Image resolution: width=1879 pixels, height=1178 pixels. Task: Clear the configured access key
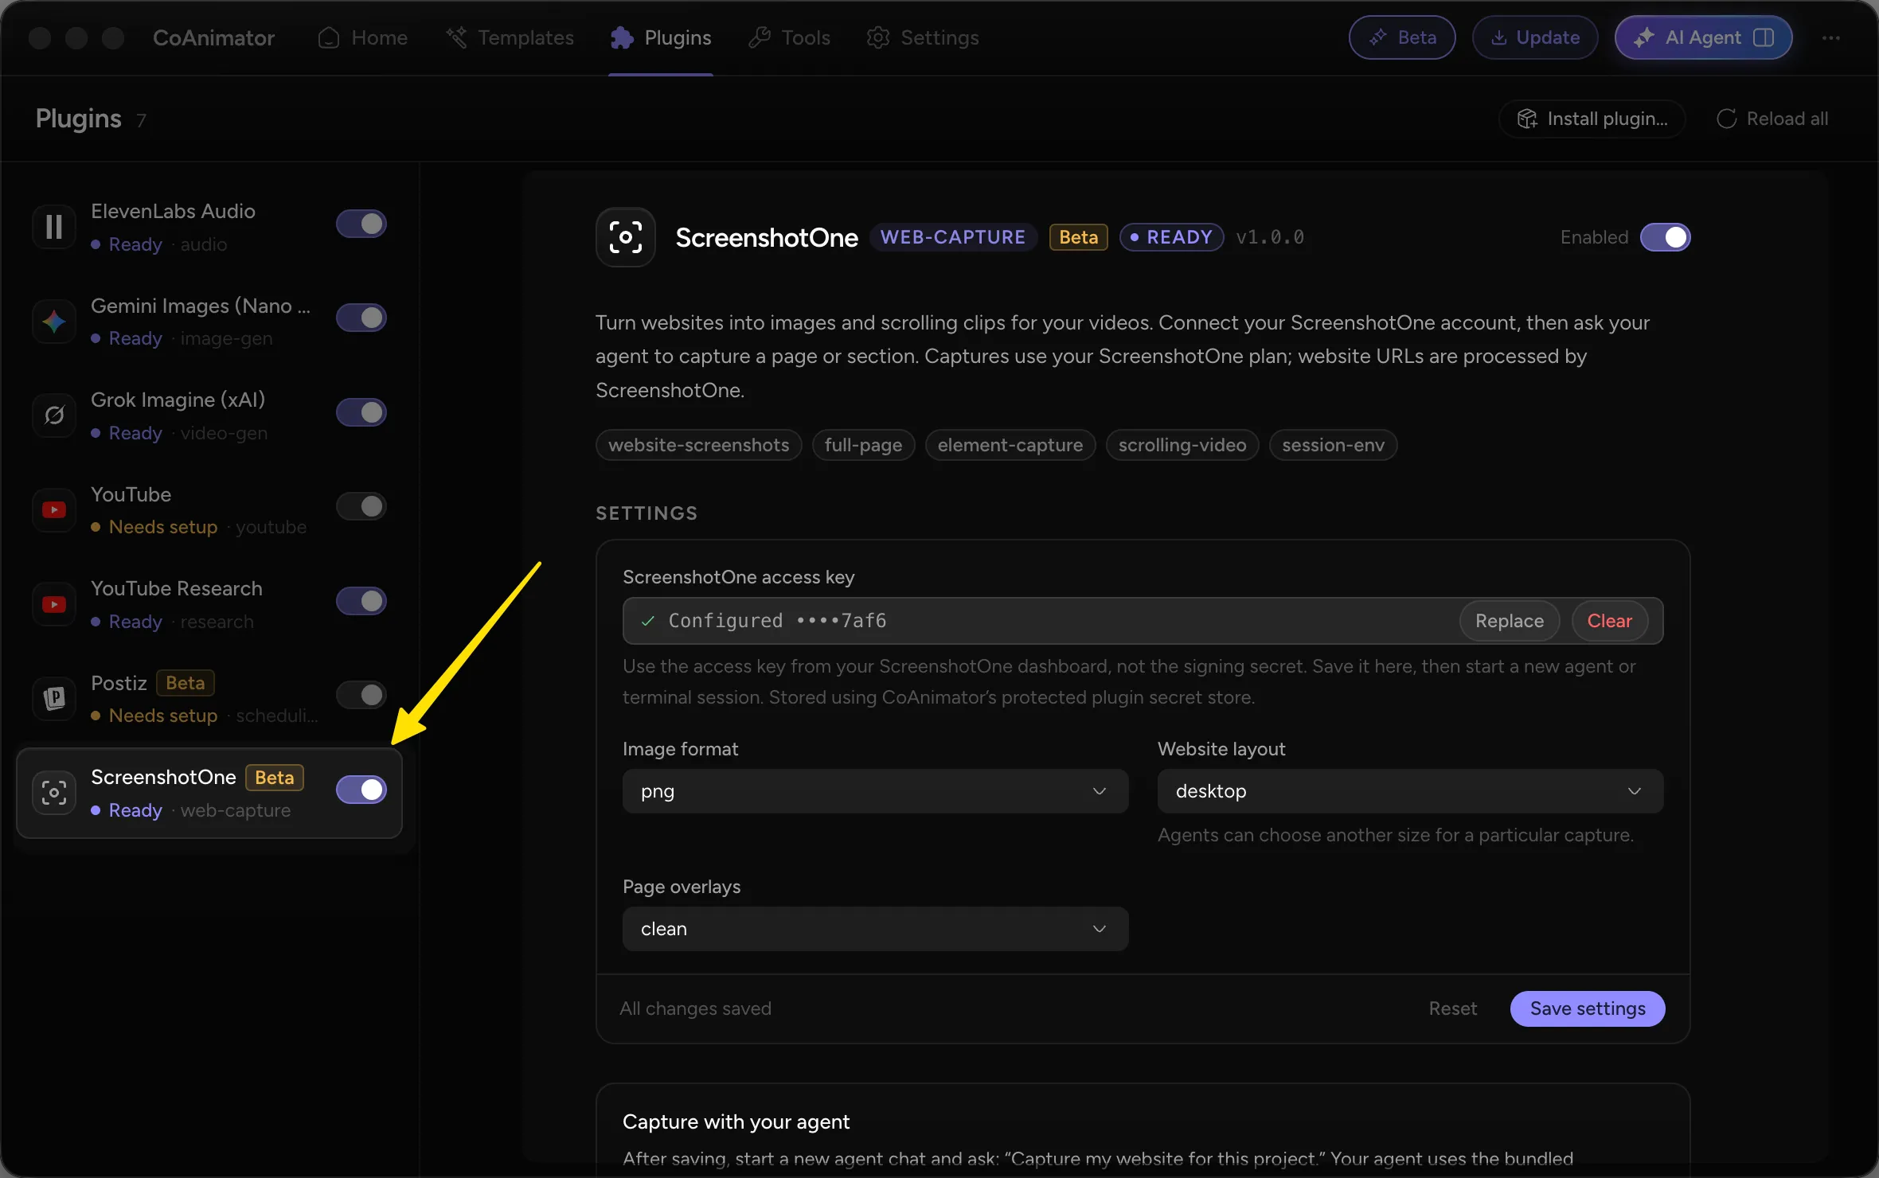coord(1610,621)
